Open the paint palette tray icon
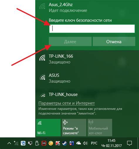This screenshot has height=149, width=139. coord(51,143)
